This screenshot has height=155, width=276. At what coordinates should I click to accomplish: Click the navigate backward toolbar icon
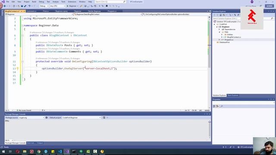point(5,6)
